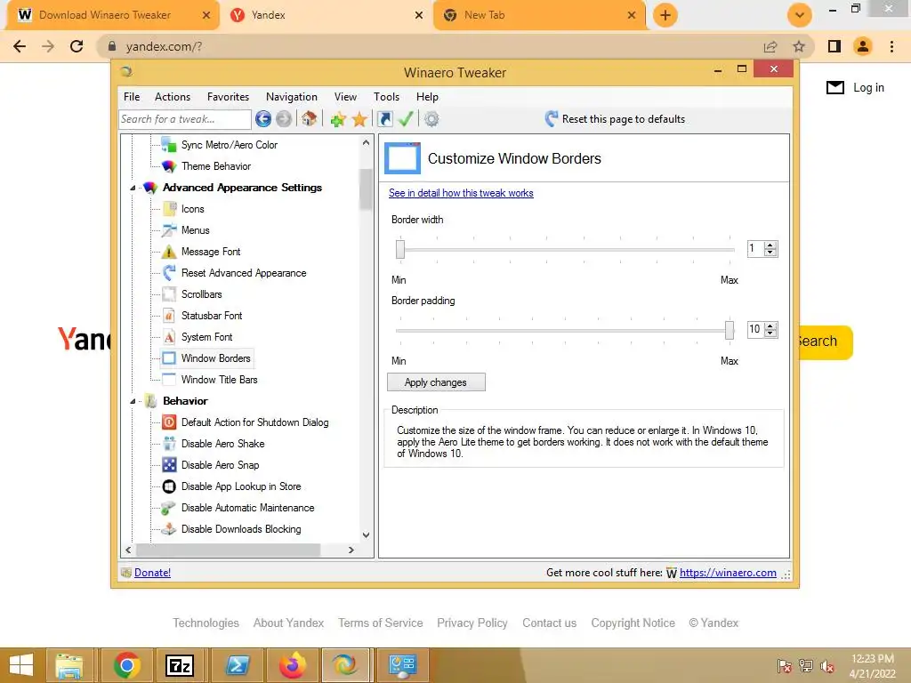This screenshot has height=683, width=911.
Task: Open 'See in detail how this tweak works' link
Action: pos(461,193)
